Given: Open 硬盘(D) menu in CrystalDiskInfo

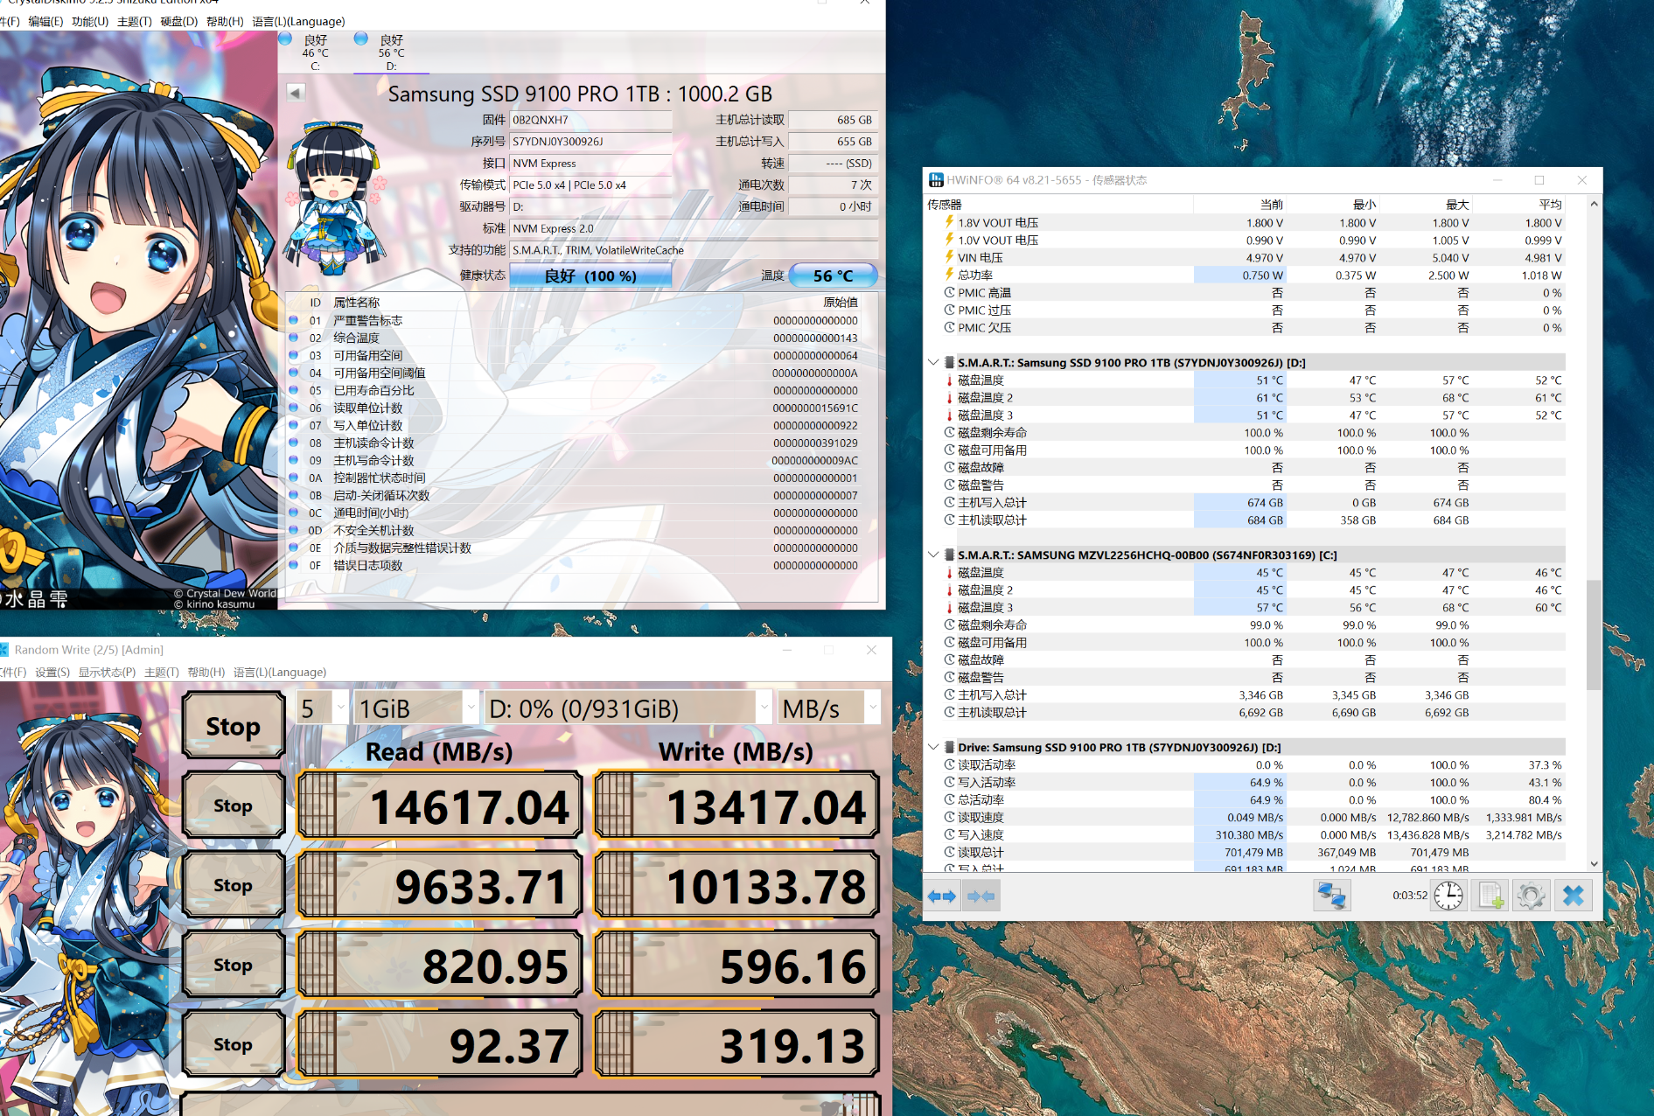Looking at the screenshot, I should pyautogui.click(x=179, y=21).
